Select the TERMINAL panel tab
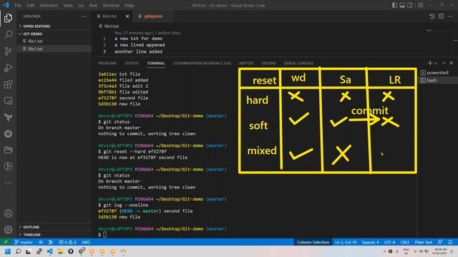The height and width of the screenshot is (257, 458). 156,64
